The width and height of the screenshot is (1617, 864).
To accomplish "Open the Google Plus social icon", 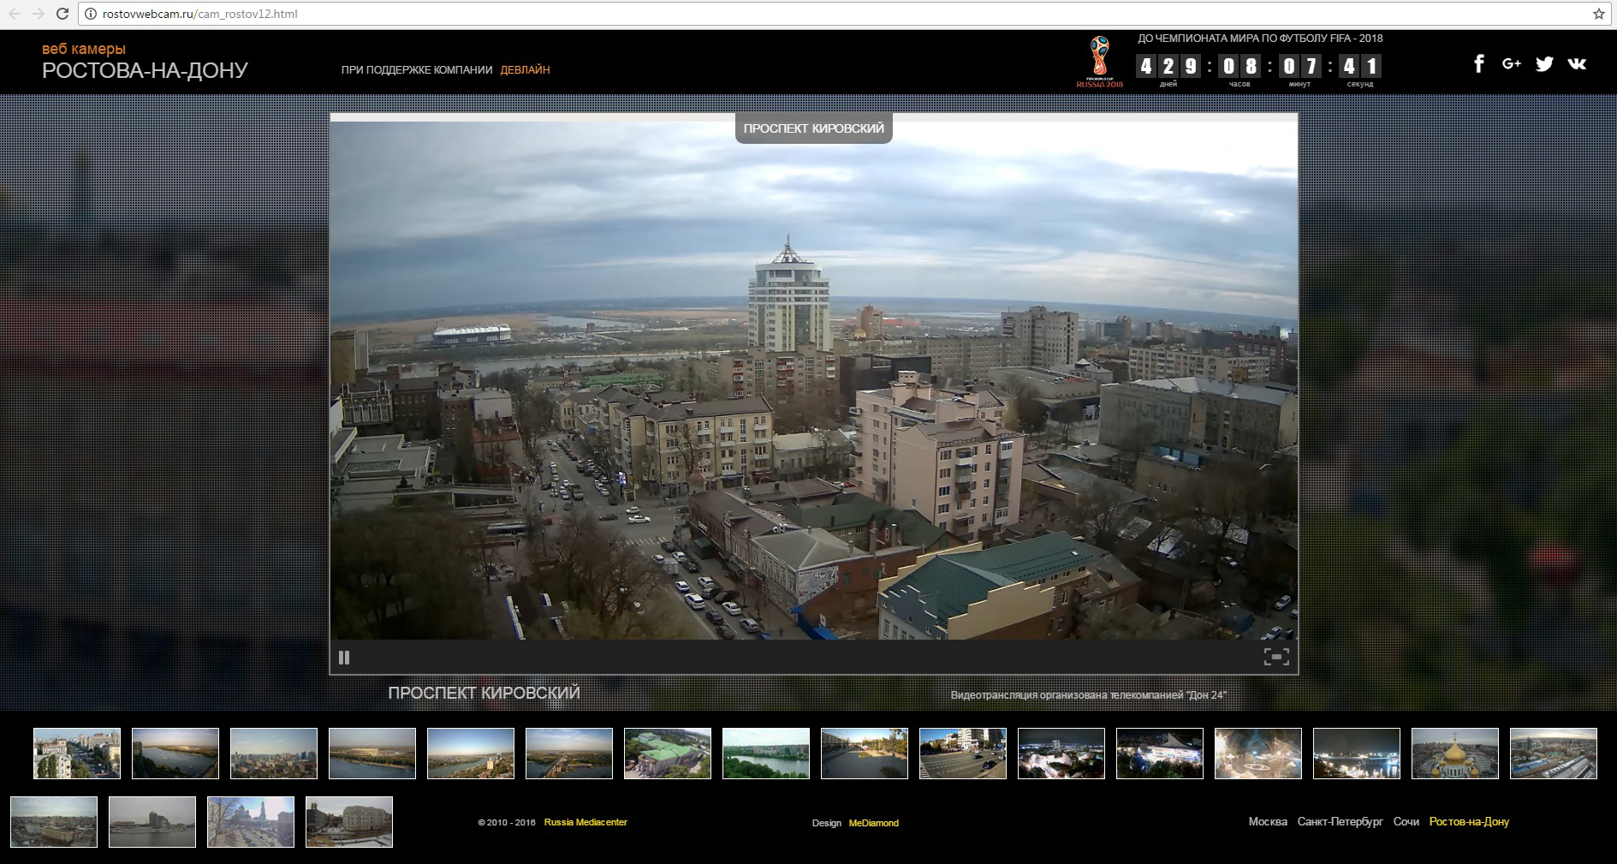I will point(1511,63).
